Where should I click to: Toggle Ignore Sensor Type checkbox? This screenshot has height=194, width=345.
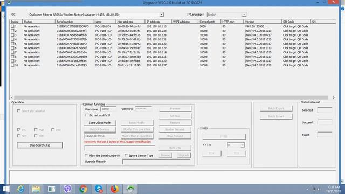(126, 155)
